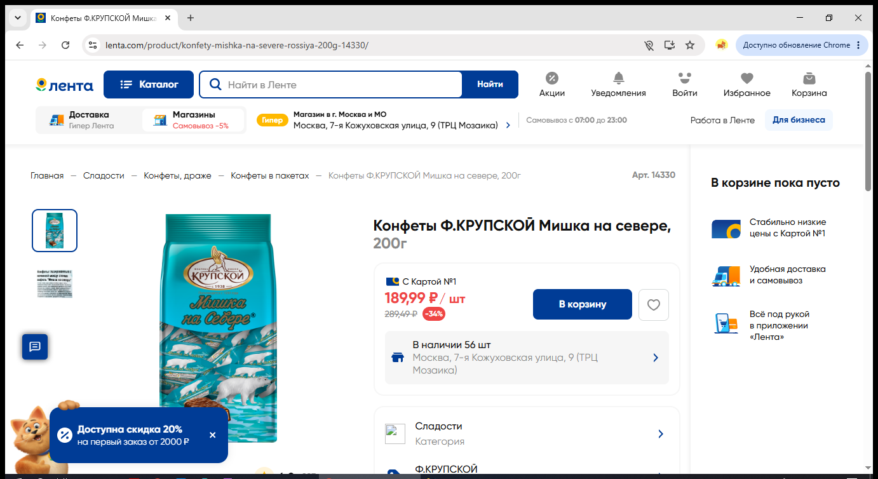Click the -34% discount badge
The height and width of the screenshot is (479, 878).
coord(434,314)
